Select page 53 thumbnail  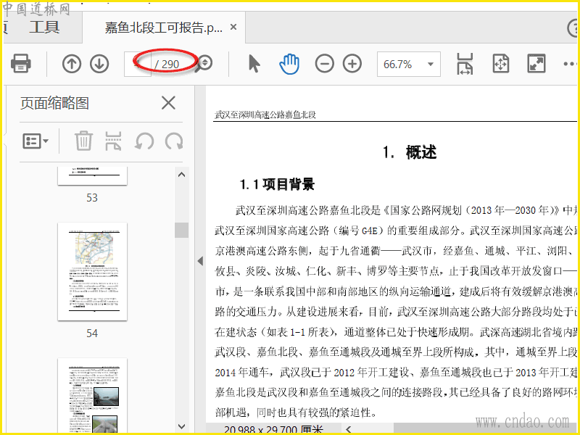click(x=93, y=175)
